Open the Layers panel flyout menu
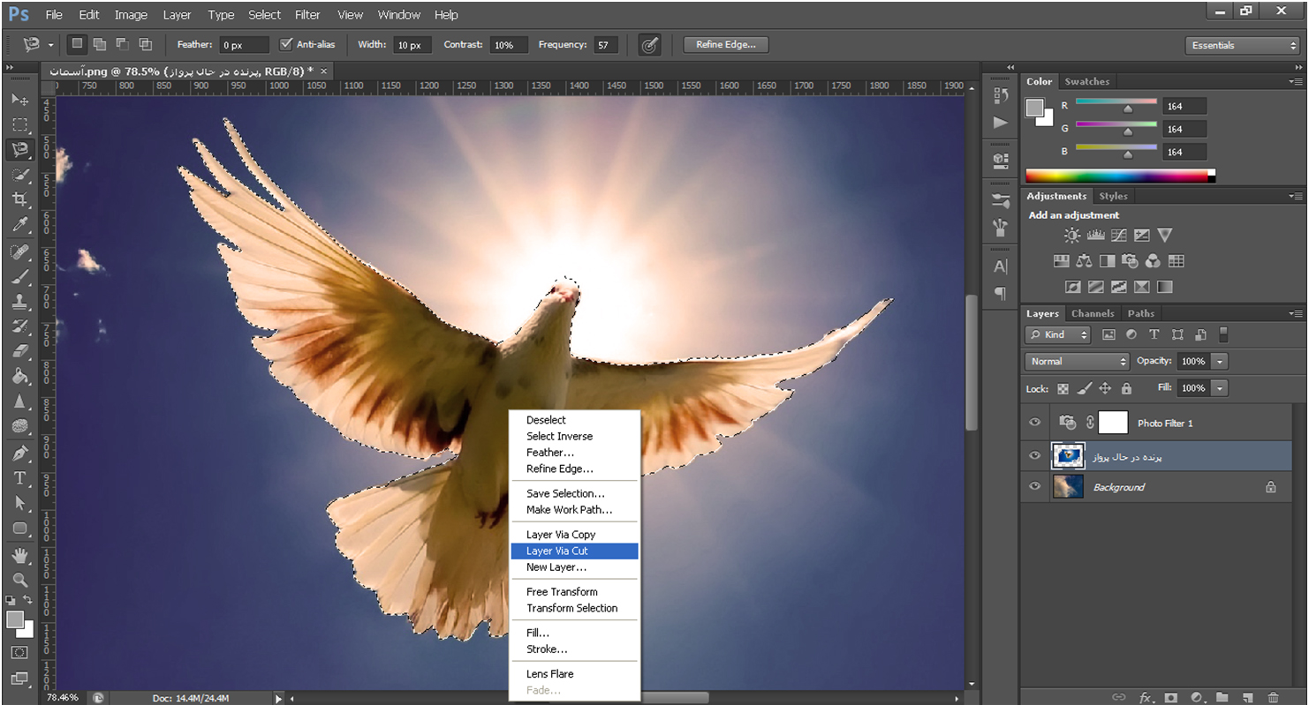 coord(1294,313)
